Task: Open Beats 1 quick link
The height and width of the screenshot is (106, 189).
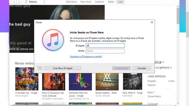Action: (x=151, y=92)
